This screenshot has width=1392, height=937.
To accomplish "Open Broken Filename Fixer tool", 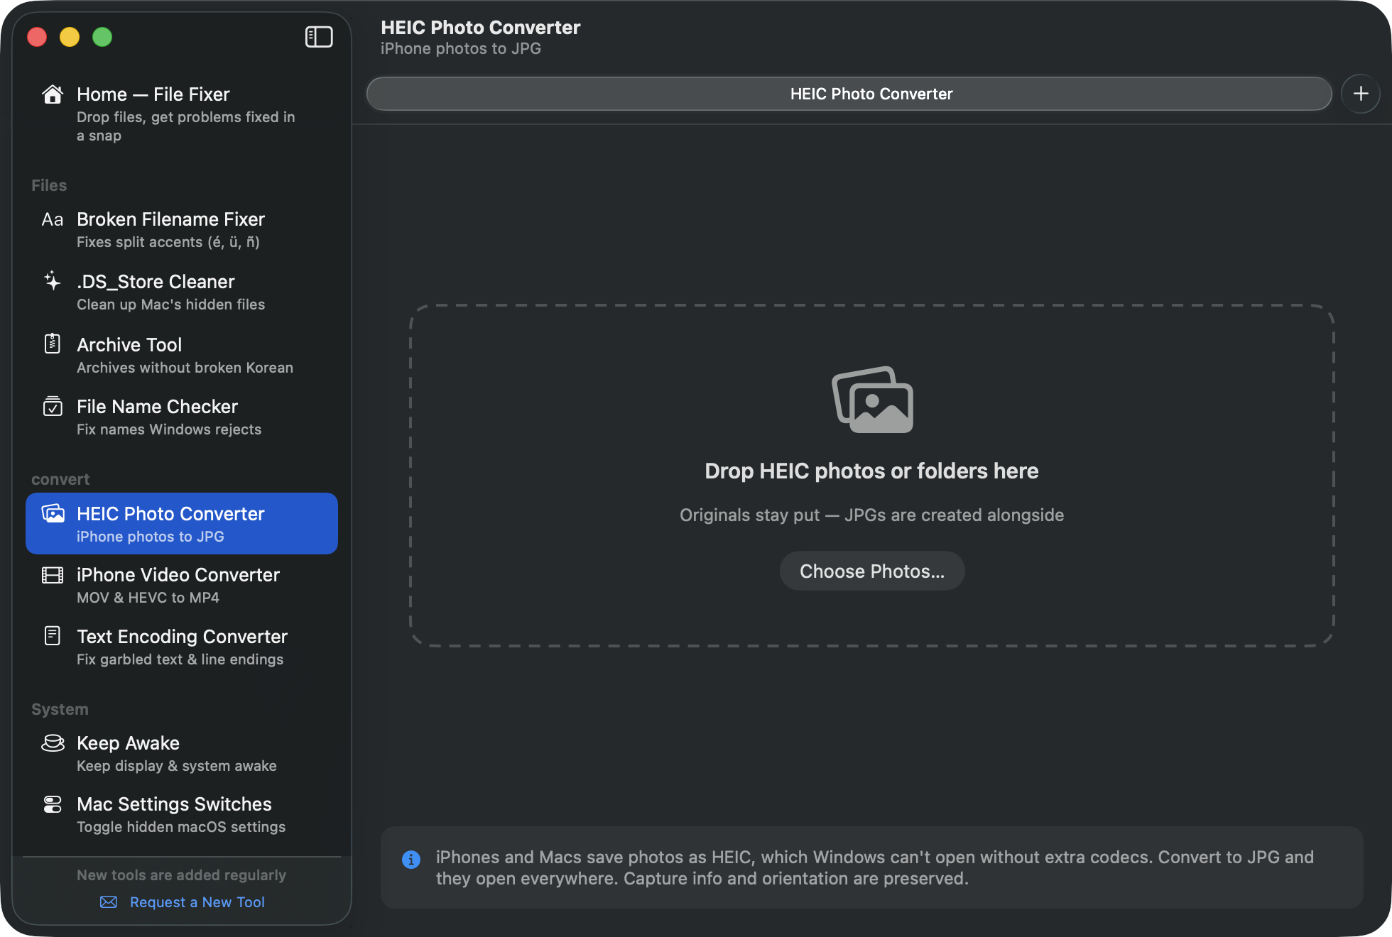I will 182,230.
